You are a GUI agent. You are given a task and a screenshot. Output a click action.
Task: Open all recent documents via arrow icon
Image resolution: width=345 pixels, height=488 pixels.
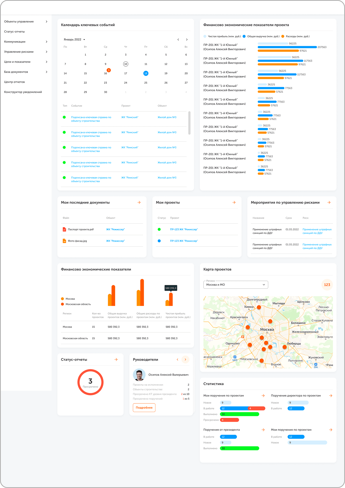coord(139,203)
